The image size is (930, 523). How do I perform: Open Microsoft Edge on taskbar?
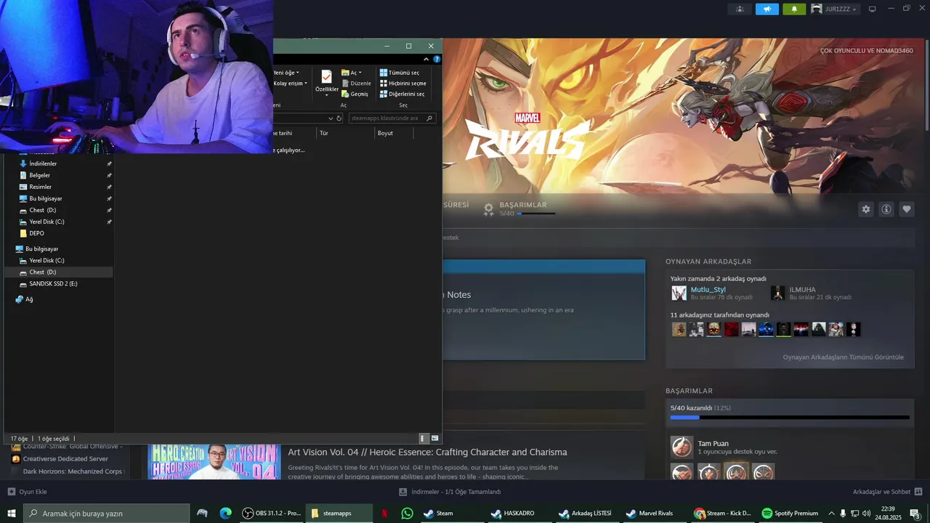click(x=226, y=513)
